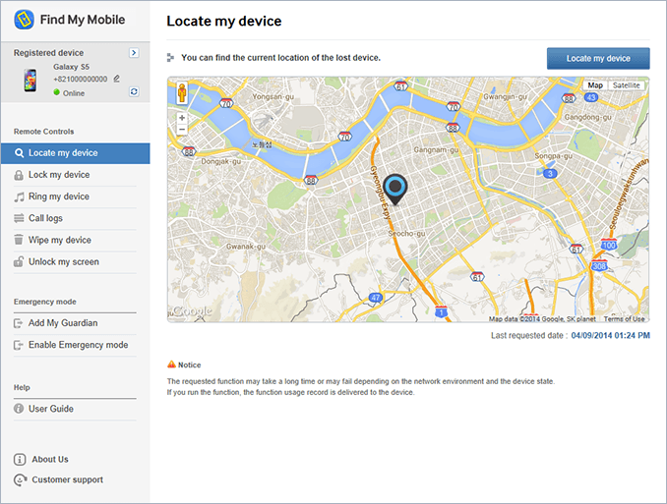The image size is (667, 504).
Task: Open Call logs from Remote Controls
Action: coord(45,218)
